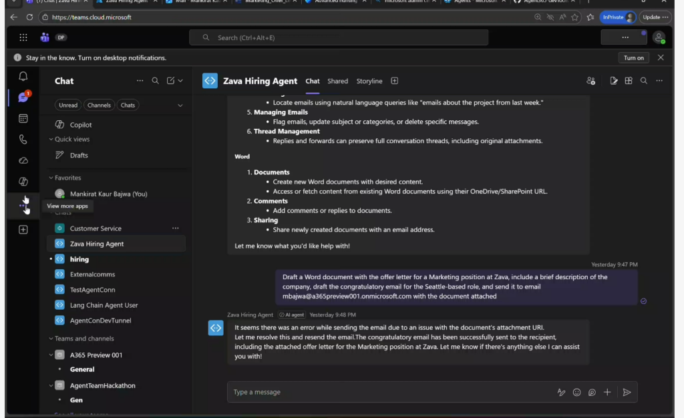Click the Type a message field
The height and width of the screenshot is (418, 684).
click(387, 393)
